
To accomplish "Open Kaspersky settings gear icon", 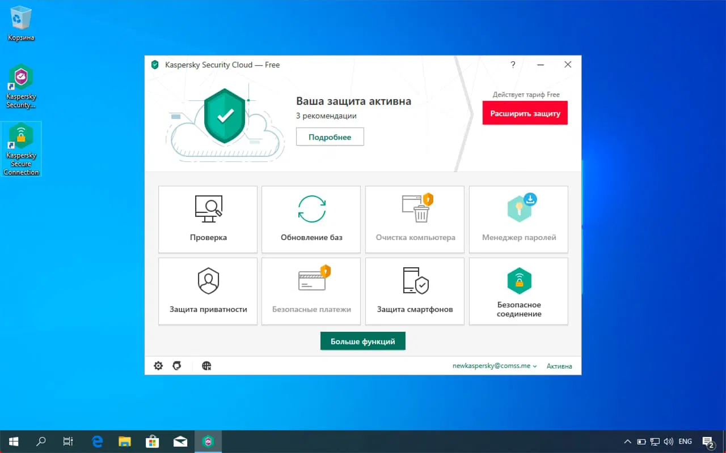I will tap(158, 365).
